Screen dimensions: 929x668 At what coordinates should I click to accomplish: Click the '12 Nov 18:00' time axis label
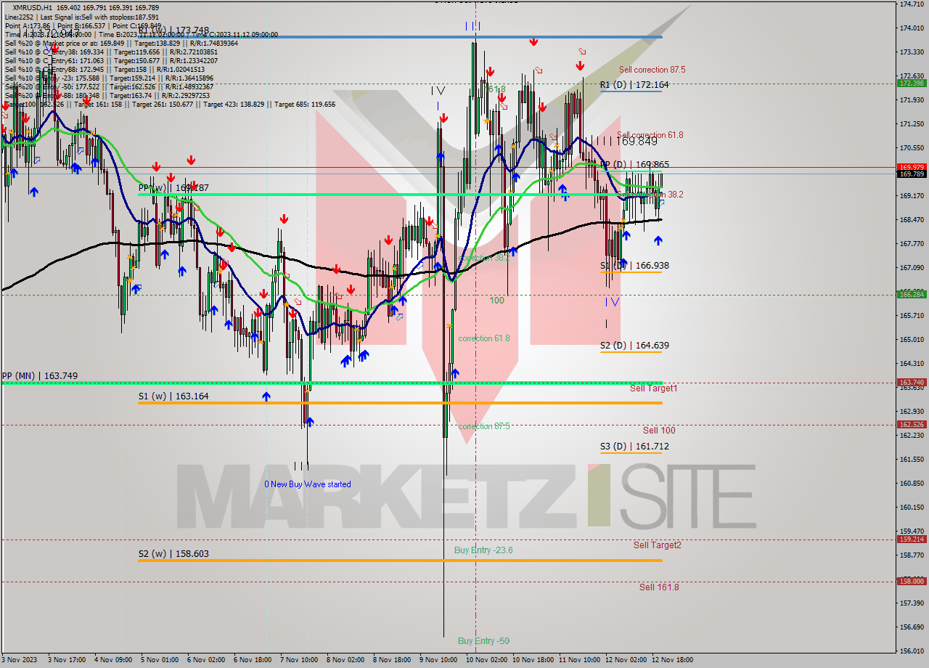tap(672, 660)
